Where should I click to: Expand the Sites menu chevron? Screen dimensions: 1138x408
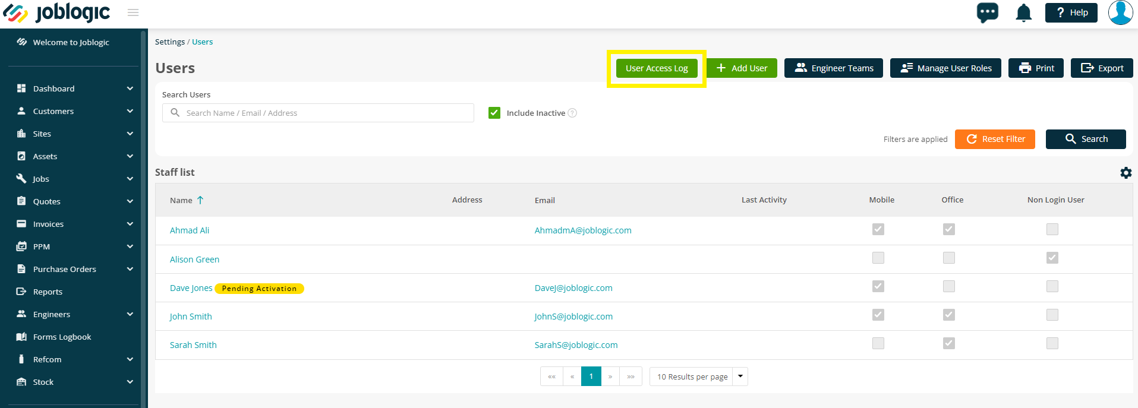pyautogui.click(x=130, y=134)
